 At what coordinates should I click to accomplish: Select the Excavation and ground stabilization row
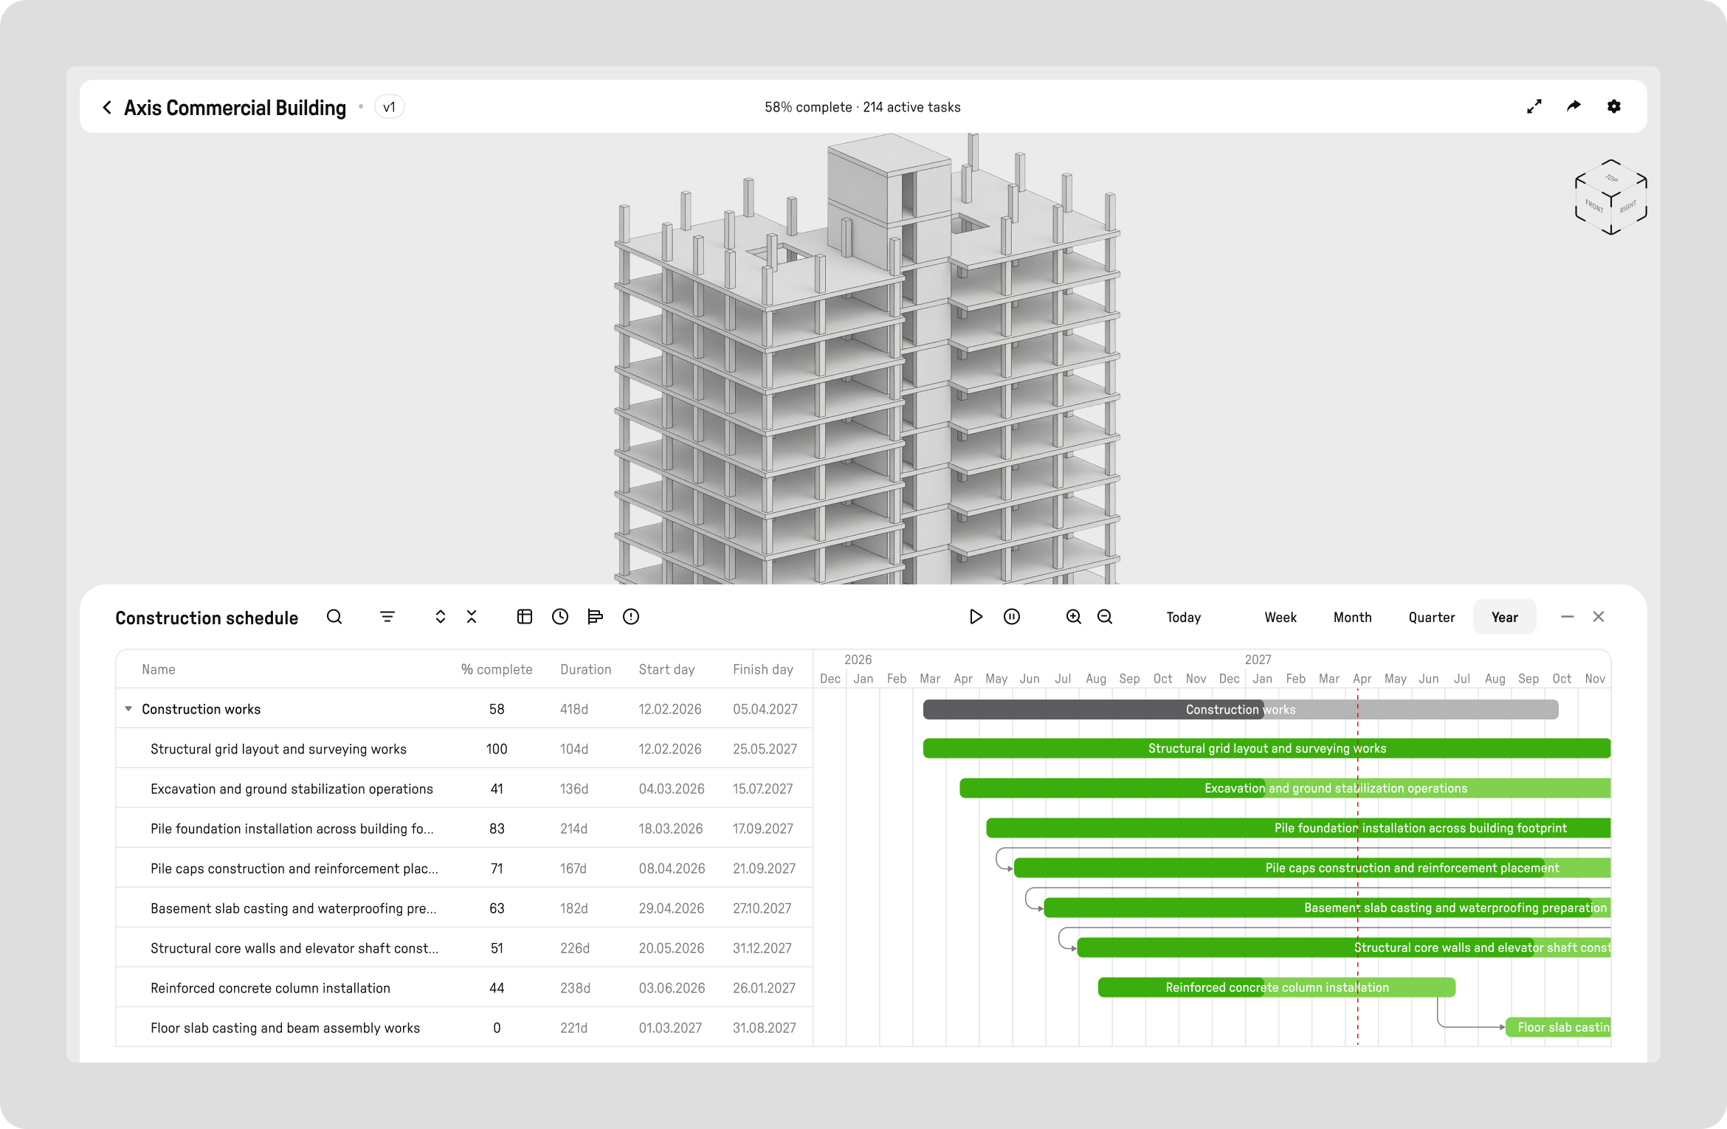point(464,789)
